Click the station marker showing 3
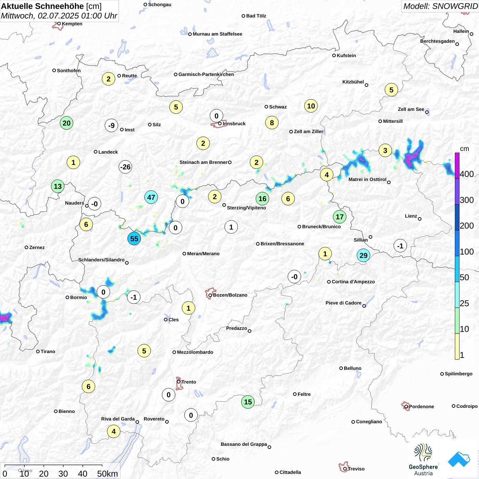The width and height of the screenshot is (479, 479). pyautogui.click(x=385, y=151)
